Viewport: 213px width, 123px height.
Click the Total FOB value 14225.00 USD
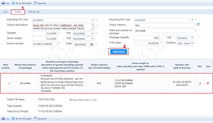(x=46, y=99)
